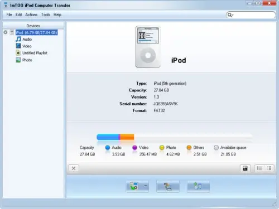Open the File menu

point(9,14)
